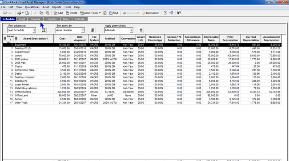Click the Equipment row description
Viewport: 289px width, 161px height.
click(x=34, y=45)
